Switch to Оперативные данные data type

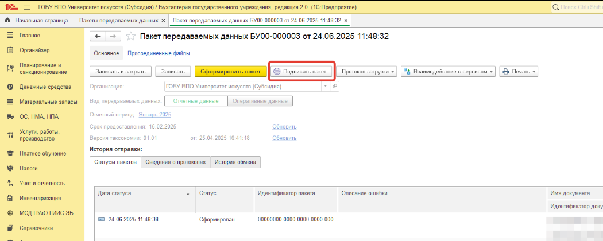(x=260, y=101)
